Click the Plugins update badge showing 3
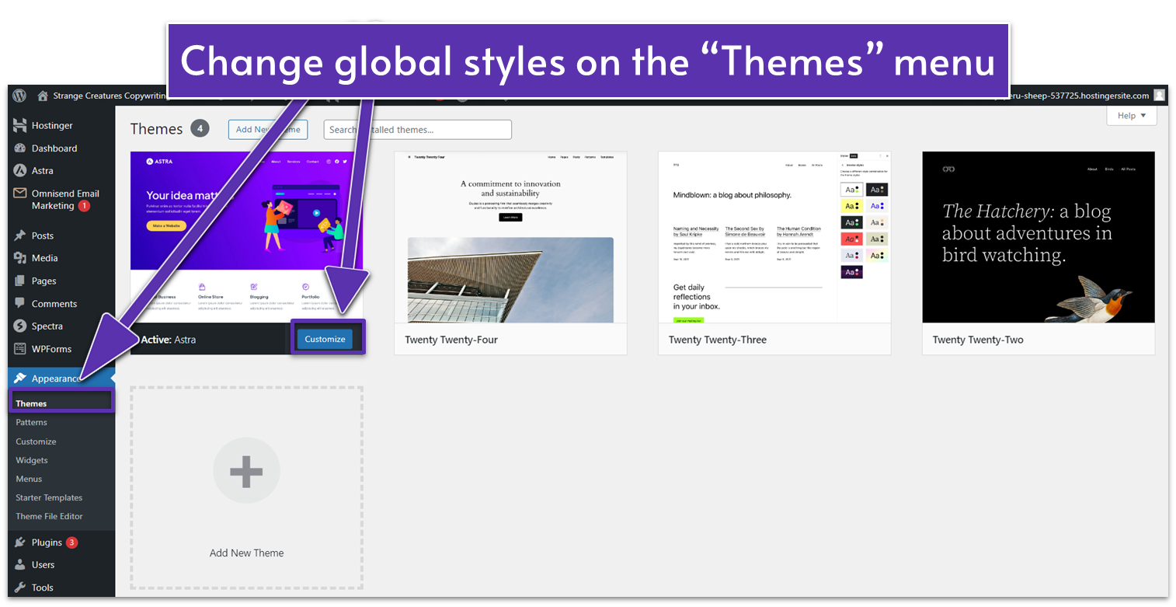The width and height of the screenshot is (1176, 607). [x=71, y=542]
